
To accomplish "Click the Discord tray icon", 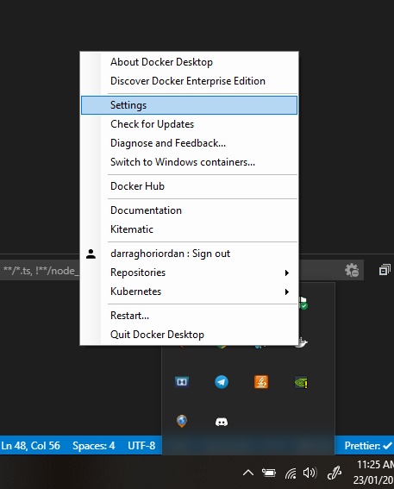I will [x=222, y=422].
